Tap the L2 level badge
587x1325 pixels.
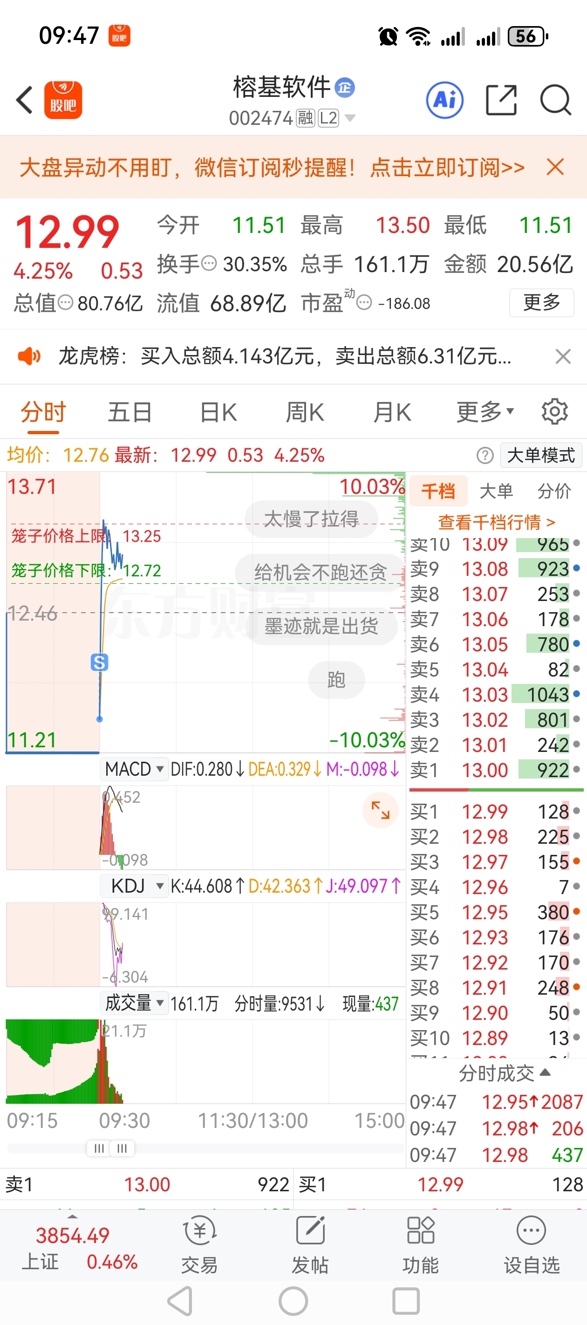click(x=328, y=118)
